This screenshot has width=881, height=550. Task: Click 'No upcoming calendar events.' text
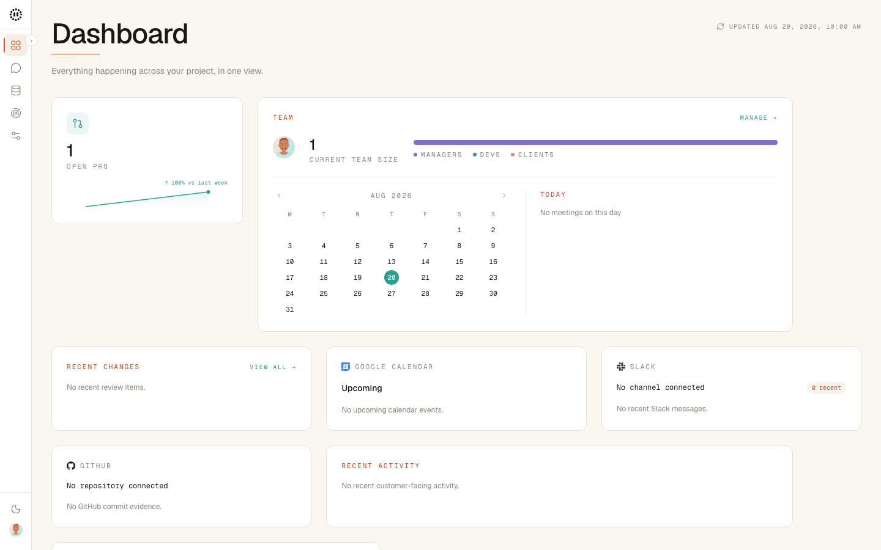tap(392, 410)
